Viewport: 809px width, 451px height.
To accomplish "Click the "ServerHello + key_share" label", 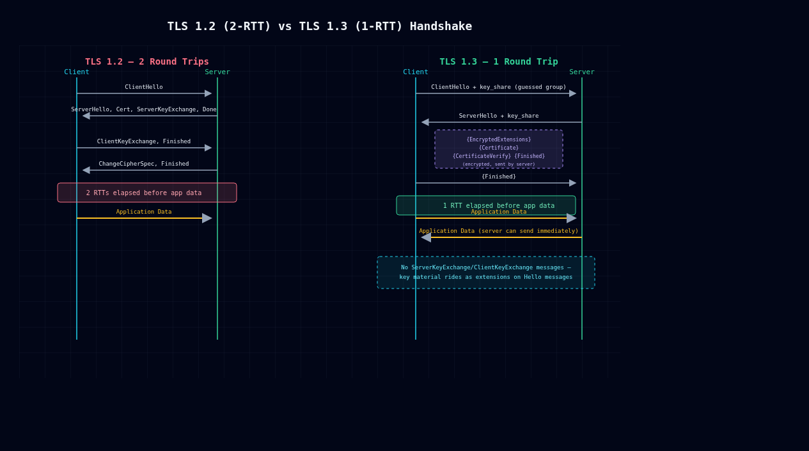I will [x=499, y=116].
